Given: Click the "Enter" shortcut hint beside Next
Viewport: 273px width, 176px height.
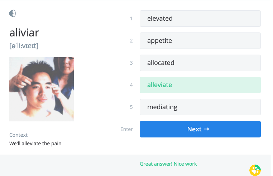Looking at the screenshot, I should click(x=126, y=129).
